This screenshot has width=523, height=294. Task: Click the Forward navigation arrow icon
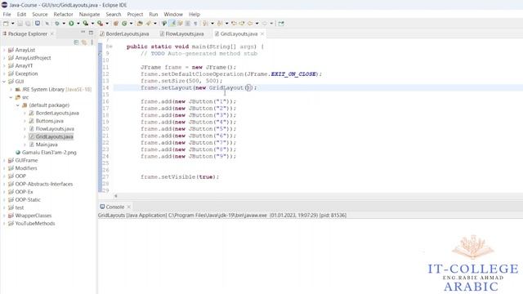click(x=265, y=24)
